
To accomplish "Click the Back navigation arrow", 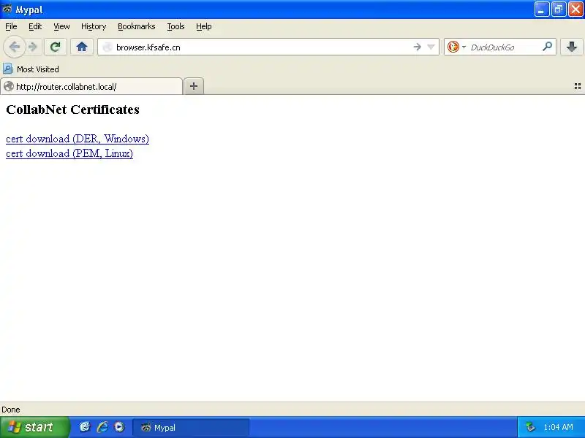I will (x=15, y=47).
